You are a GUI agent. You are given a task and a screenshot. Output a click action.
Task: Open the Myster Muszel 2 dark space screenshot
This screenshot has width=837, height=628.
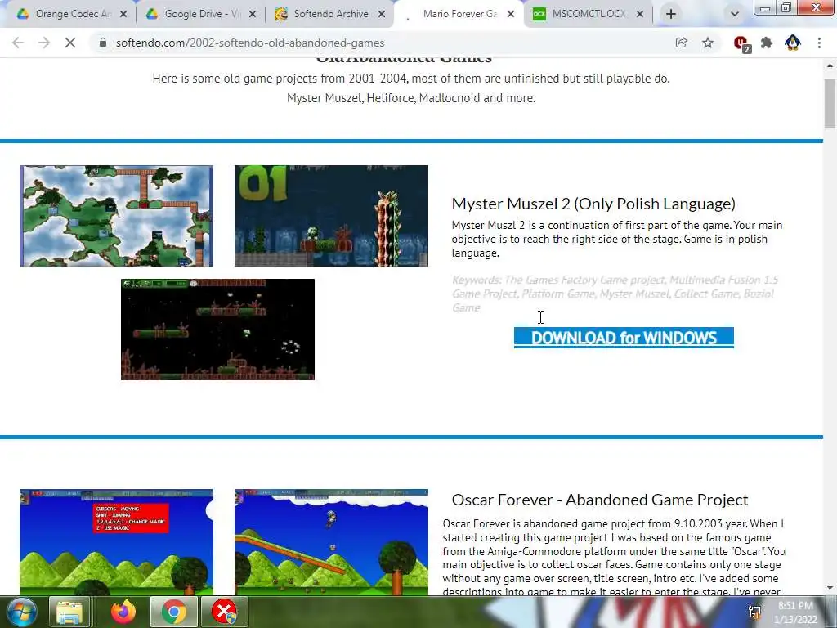[217, 330]
